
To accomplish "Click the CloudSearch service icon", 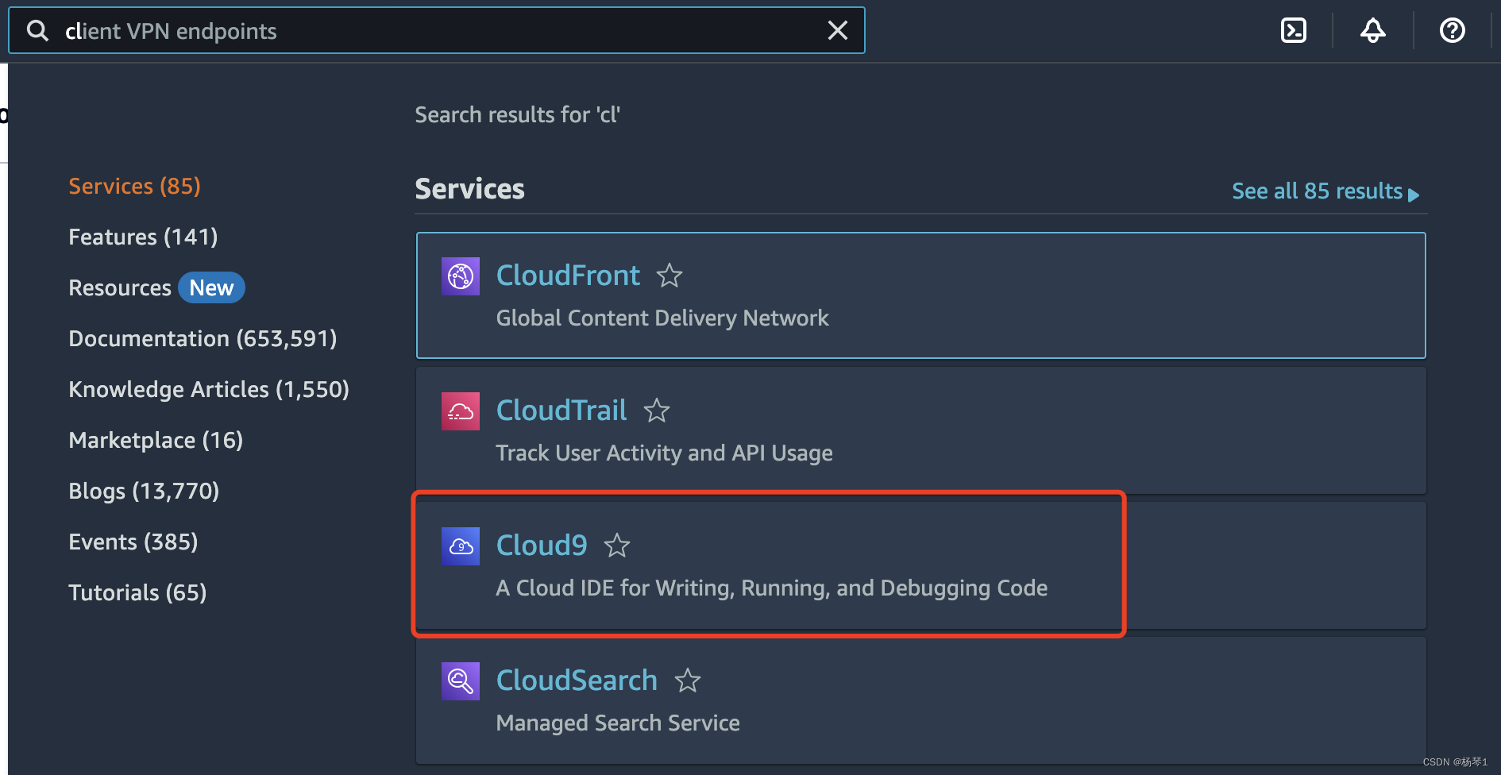I will [461, 681].
